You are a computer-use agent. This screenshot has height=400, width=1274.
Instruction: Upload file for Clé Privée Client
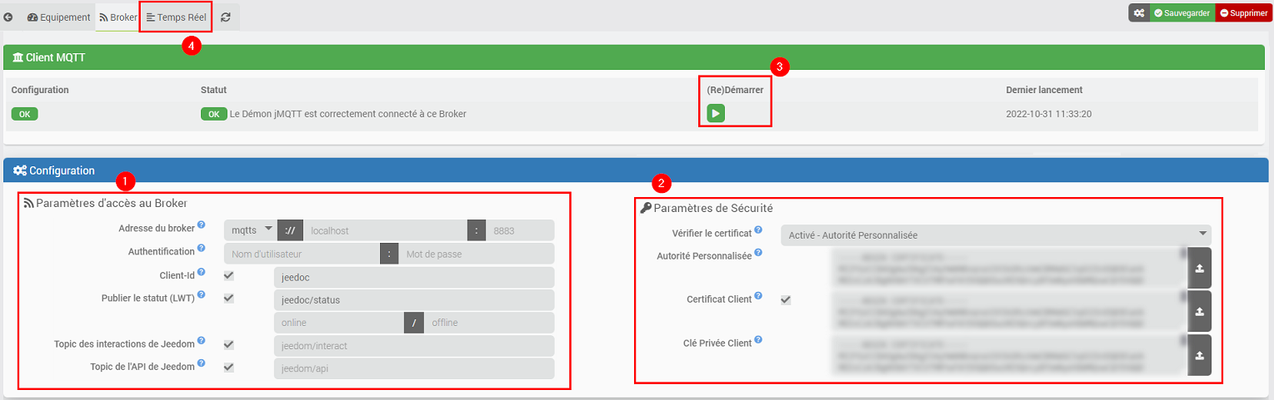coord(1199,355)
